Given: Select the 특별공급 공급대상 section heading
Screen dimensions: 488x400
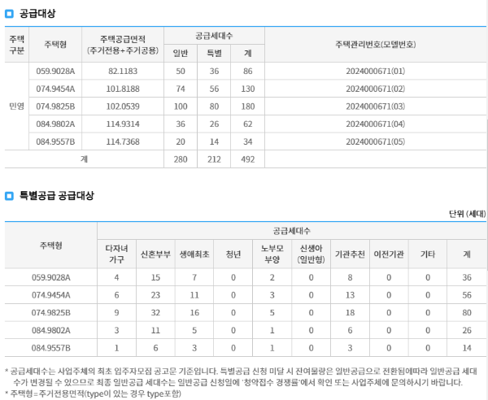Looking at the screenshot, I should pyautogui.click(x=57, y=196).
